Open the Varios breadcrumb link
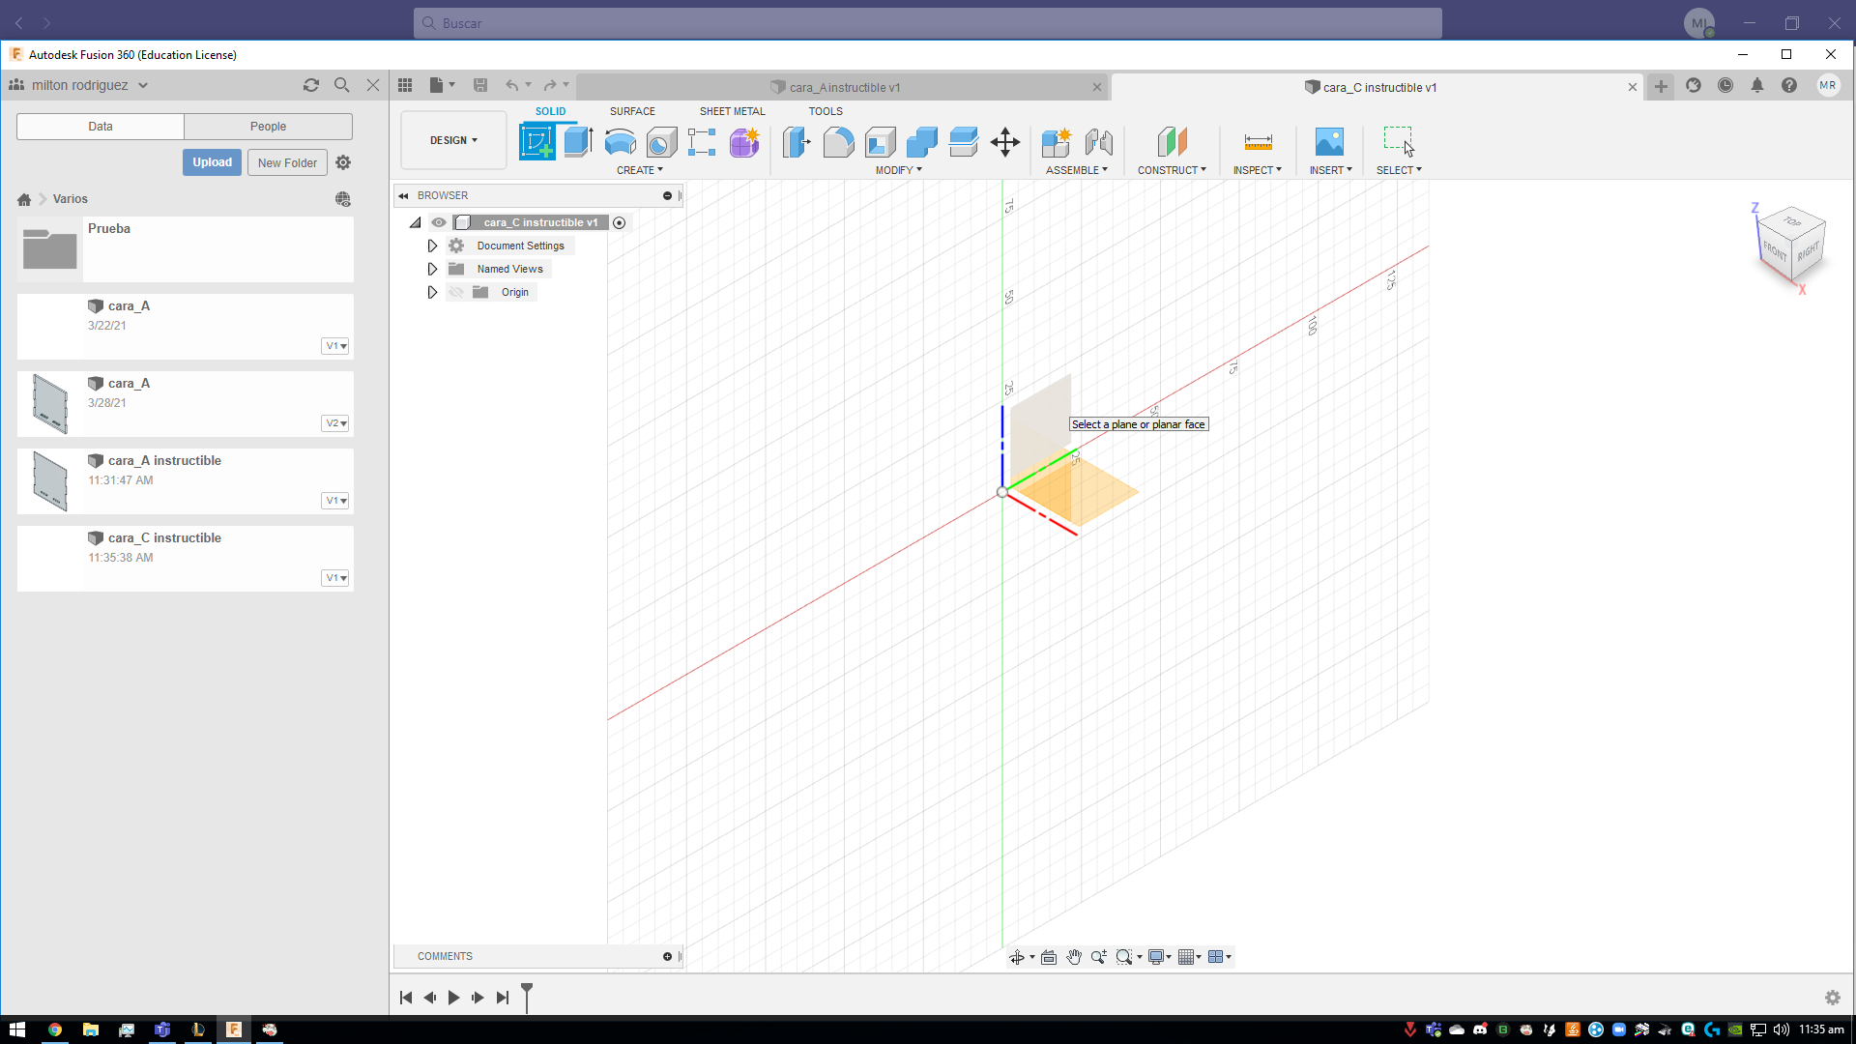 71,199
